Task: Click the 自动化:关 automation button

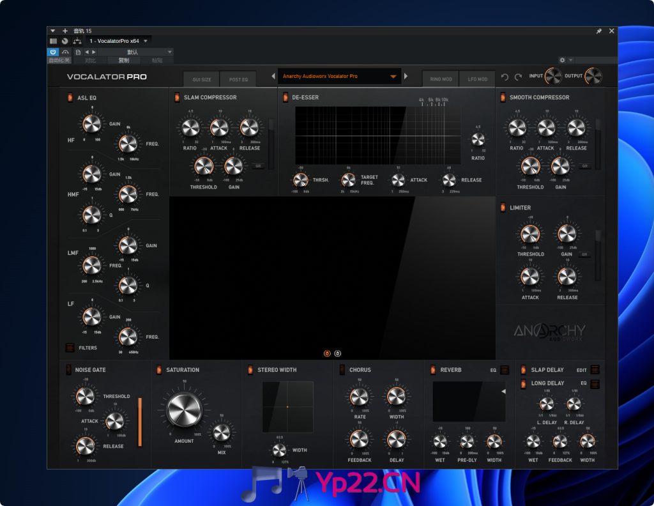Action: click(x=59, y=61)
